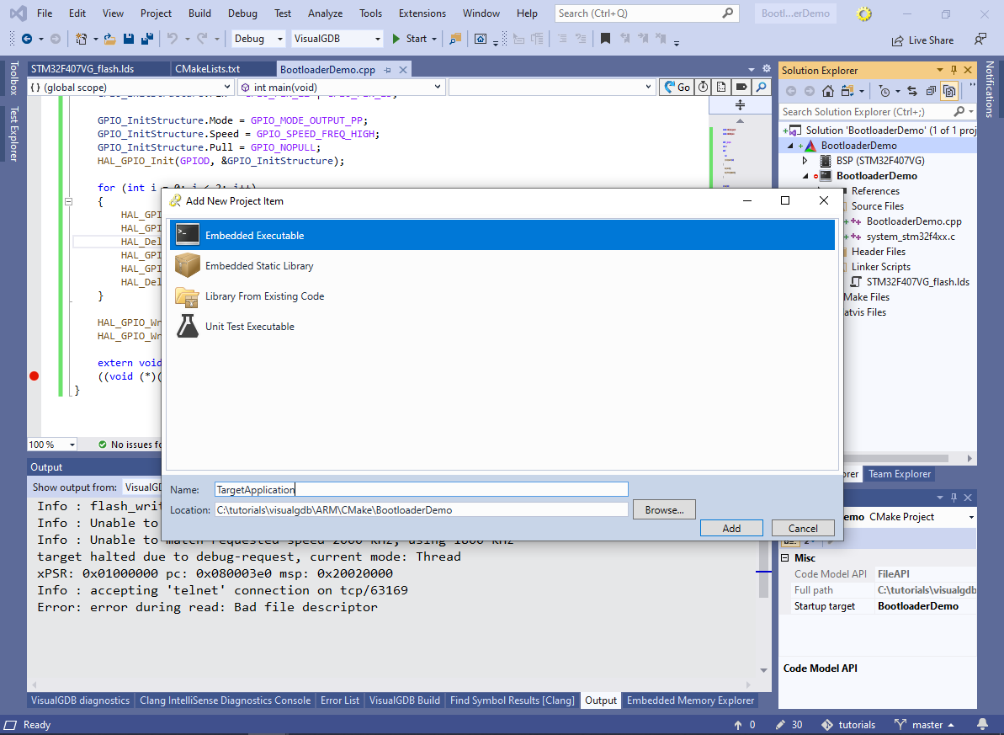Click Pending Changes Filter clock icon
This screenshot has height=735, width=1004.
(884, 91)
